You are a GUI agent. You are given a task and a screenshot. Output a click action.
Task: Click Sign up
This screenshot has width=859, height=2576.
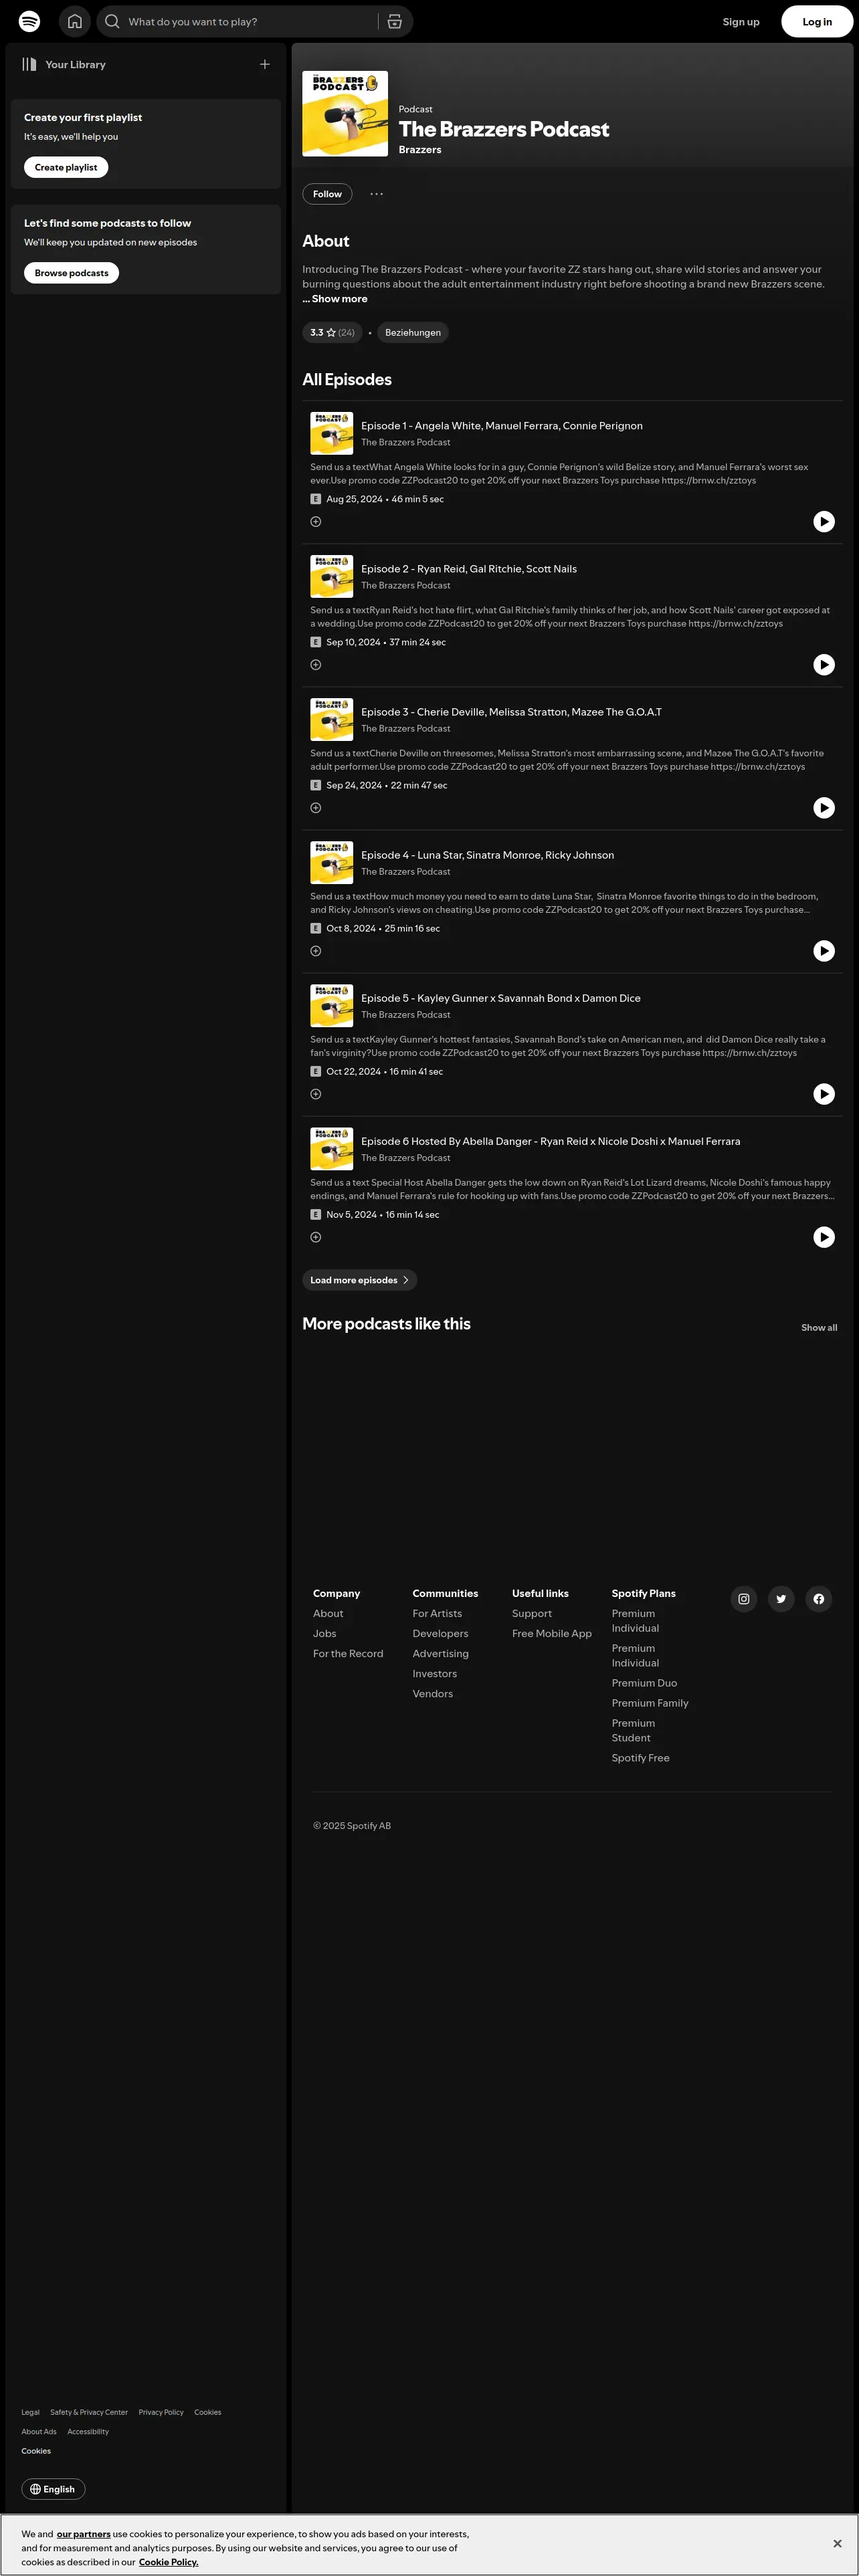tap(741, 21)
